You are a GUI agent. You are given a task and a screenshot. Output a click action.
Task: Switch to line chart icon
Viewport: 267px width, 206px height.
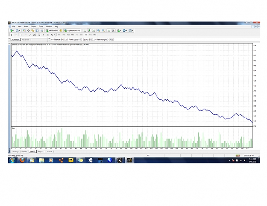coord(94,31)
